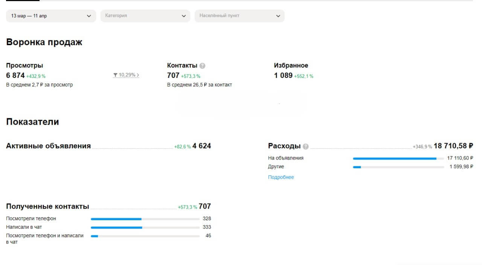Click the help icon next to Контакты

click(202, 66)
